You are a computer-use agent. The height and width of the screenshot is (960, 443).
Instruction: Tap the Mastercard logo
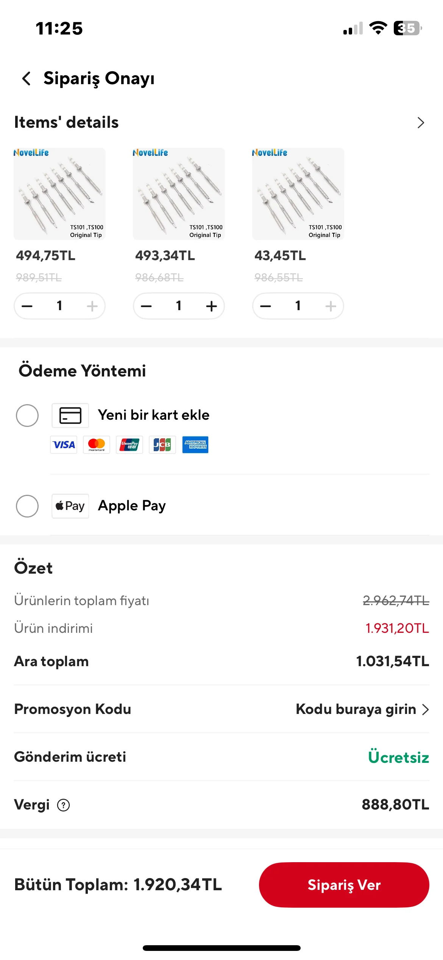tap(97, 445)
